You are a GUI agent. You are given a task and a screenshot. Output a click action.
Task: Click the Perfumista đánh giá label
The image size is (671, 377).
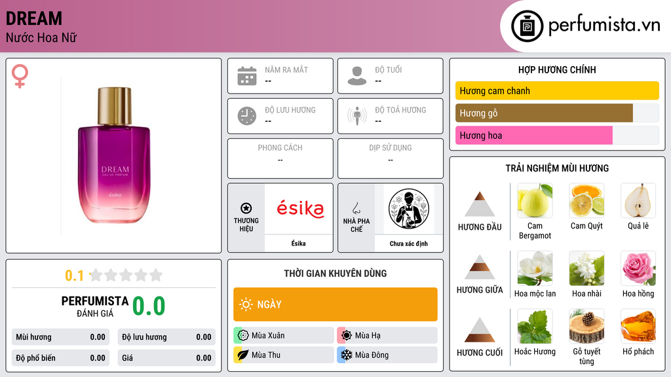pos(95,306)
